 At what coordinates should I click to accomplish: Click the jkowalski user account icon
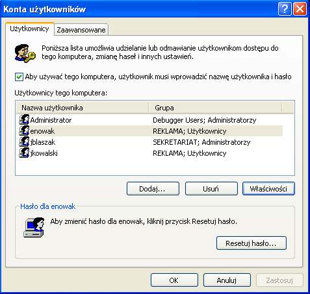point(24,153)
